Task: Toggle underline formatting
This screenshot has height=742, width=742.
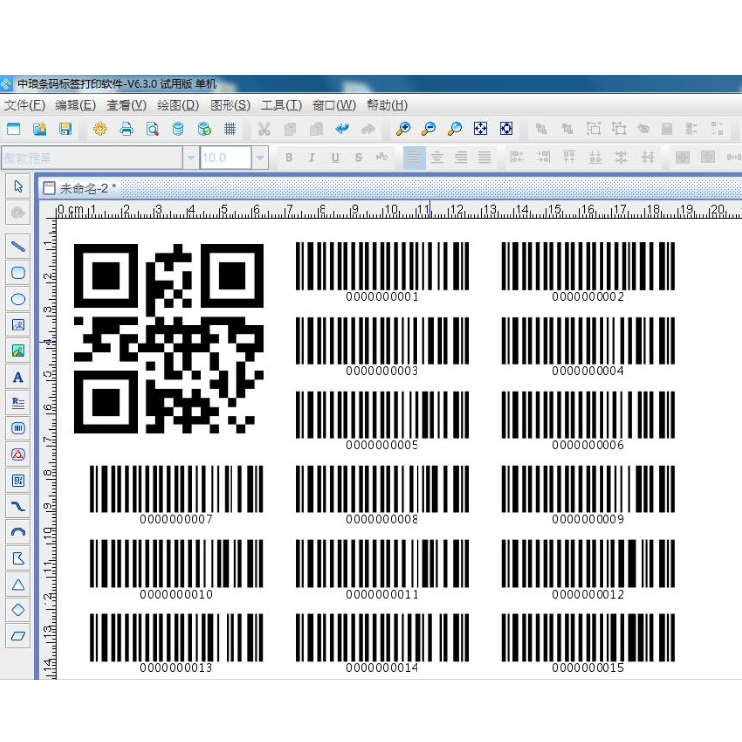Action: click(335, 157)
